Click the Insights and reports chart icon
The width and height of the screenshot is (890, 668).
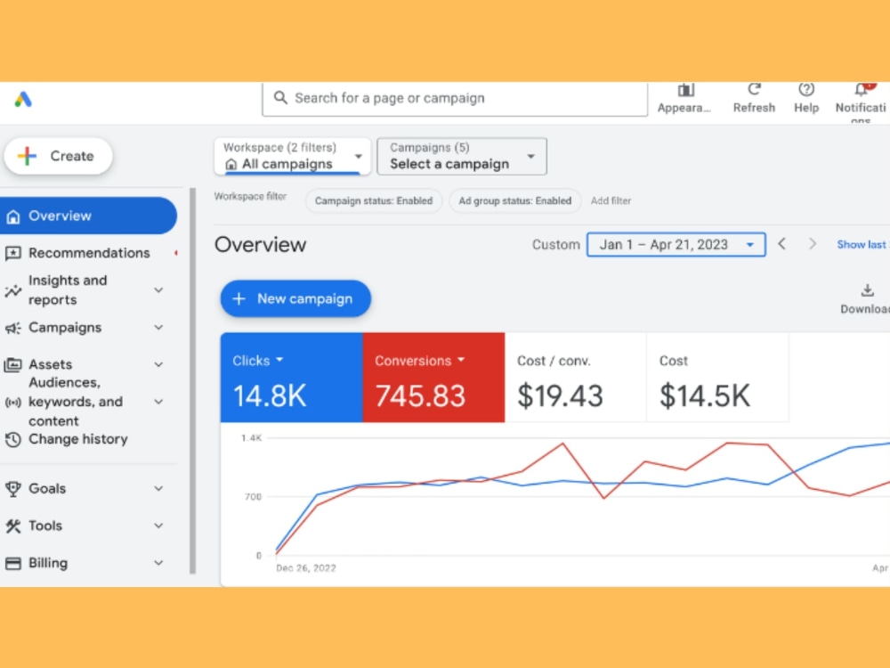tap(13, 291)
